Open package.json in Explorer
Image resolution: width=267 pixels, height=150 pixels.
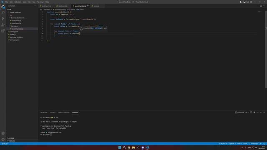22,40
